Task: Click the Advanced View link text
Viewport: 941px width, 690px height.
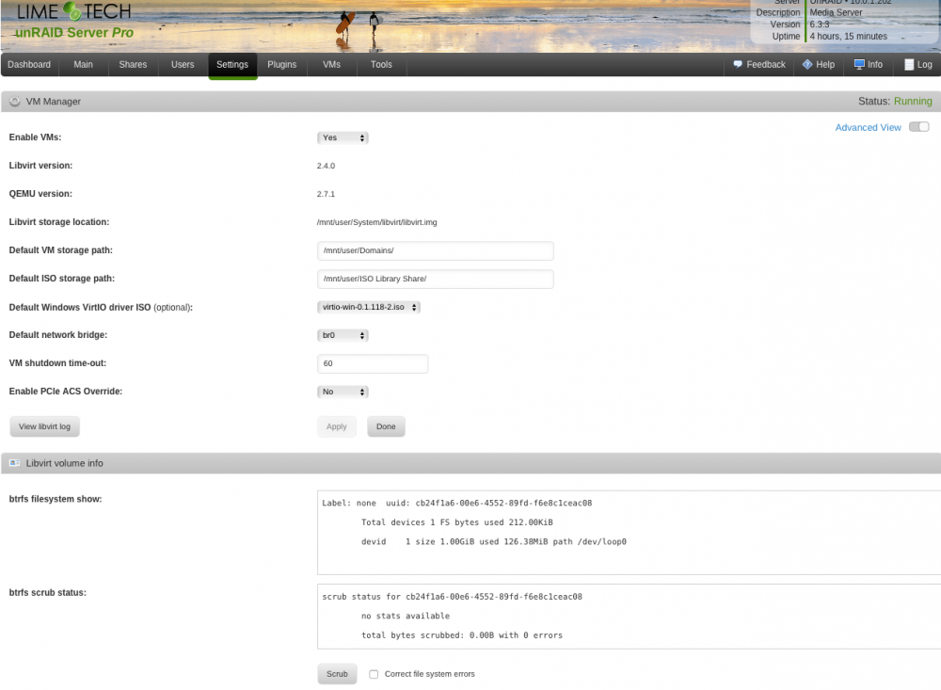Action: click(x=868, y=127)
